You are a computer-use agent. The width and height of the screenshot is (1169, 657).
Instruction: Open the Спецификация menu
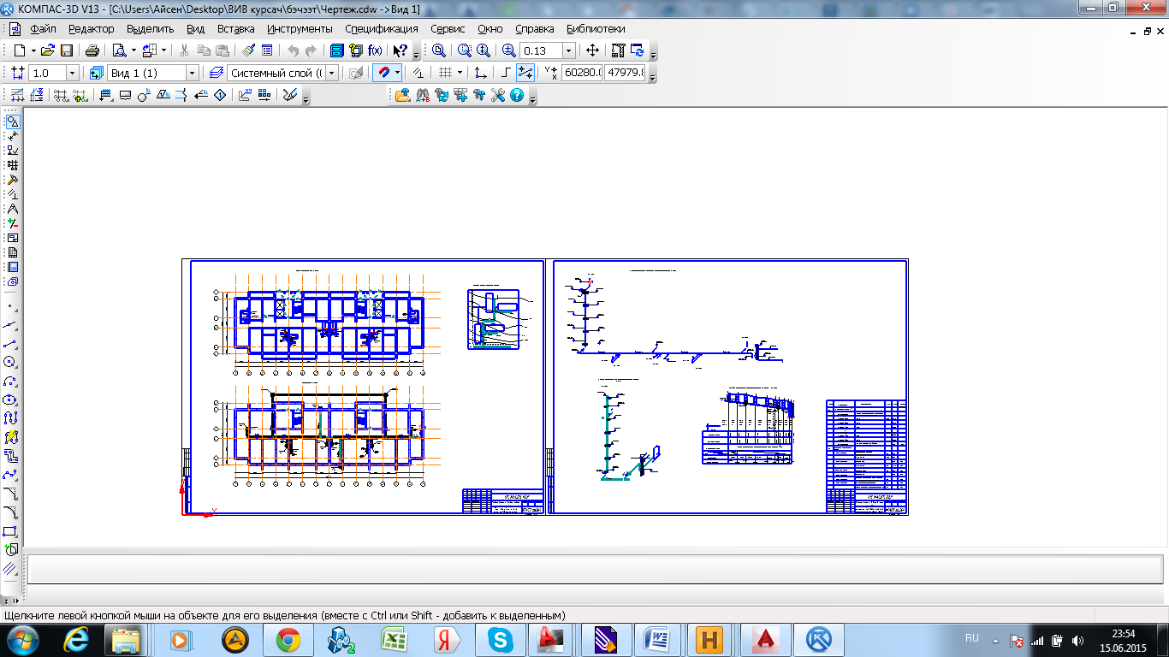tap(382, 28)
